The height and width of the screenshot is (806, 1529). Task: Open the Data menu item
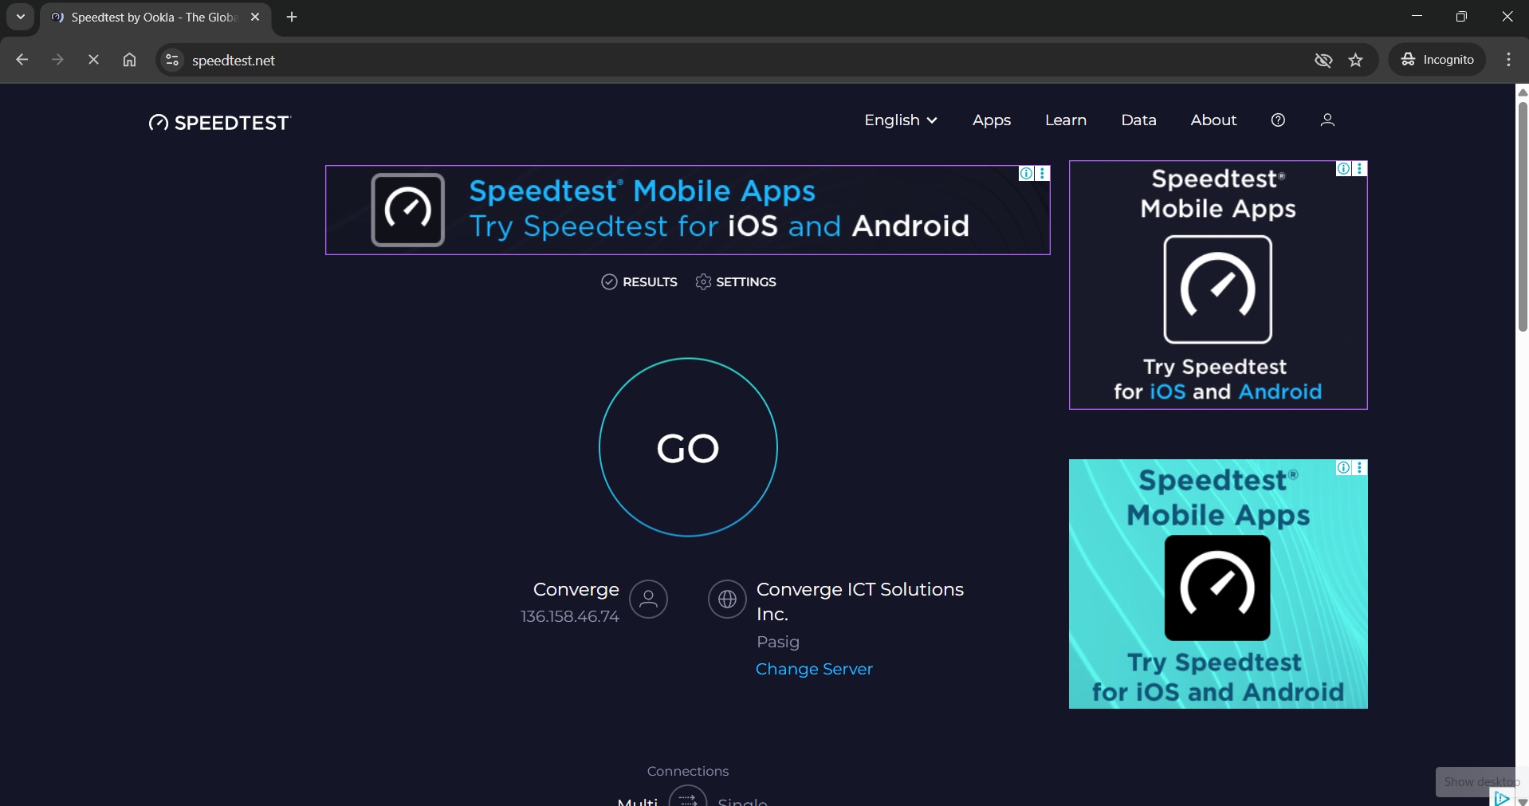pos(1138,120)
